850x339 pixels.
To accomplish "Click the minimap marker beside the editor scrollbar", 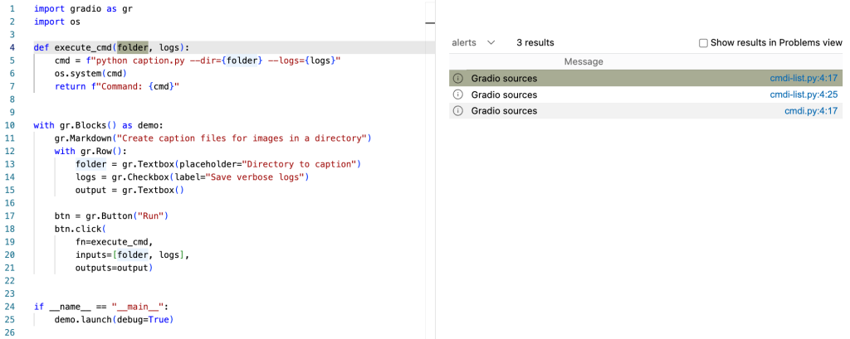I will [429, 24].
